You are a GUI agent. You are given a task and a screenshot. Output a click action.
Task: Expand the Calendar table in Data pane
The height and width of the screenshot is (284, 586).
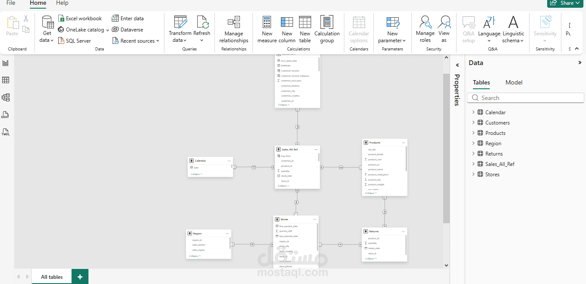(473, 112)
